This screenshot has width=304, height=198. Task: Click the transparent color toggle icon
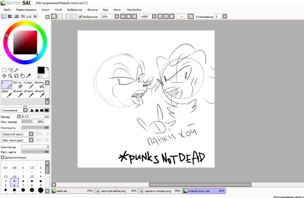[x=39, y=77]
